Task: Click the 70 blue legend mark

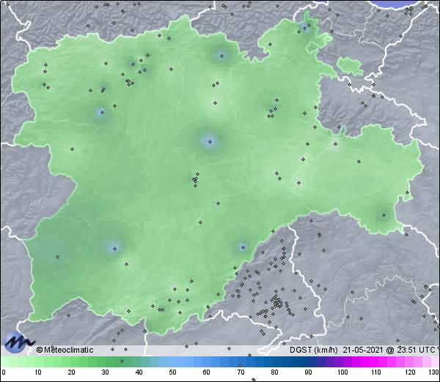Action: pyautogui.click(x=238, y=372)
